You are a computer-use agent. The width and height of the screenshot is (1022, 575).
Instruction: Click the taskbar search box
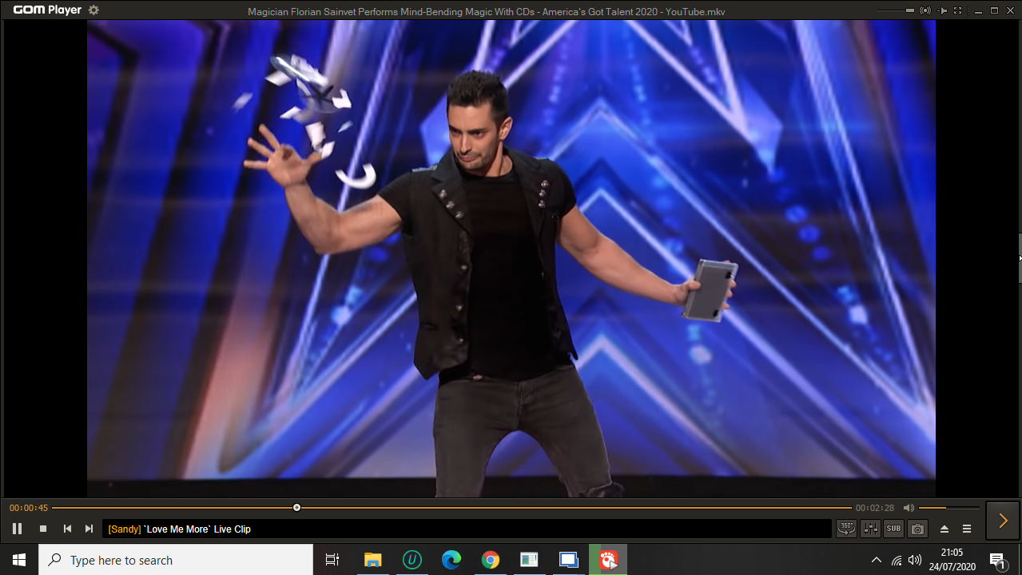point(176,560)
